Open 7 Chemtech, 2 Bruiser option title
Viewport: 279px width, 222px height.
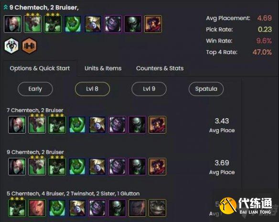35,111
